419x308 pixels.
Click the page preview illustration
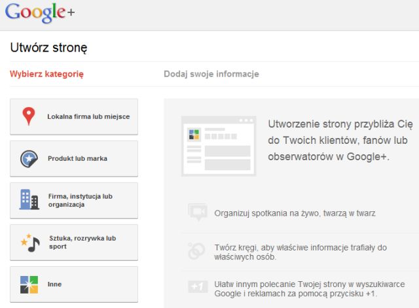click(x=219, y=146)
